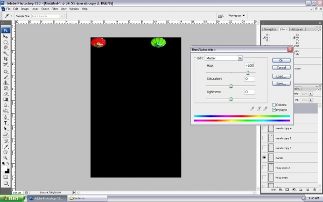
Task: Select the Slice tool
Action: coord(5,64)
